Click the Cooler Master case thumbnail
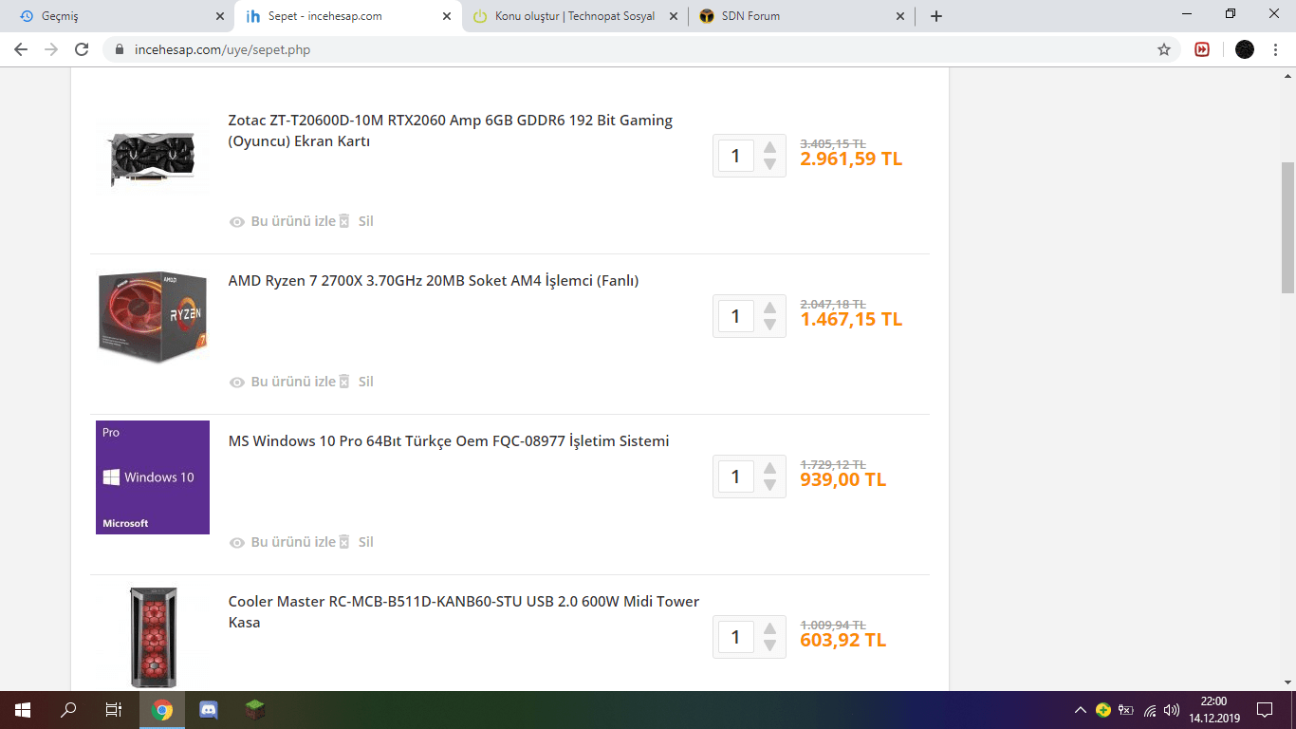Viewport: 1296px width, 729px height. tap(153, 635)
